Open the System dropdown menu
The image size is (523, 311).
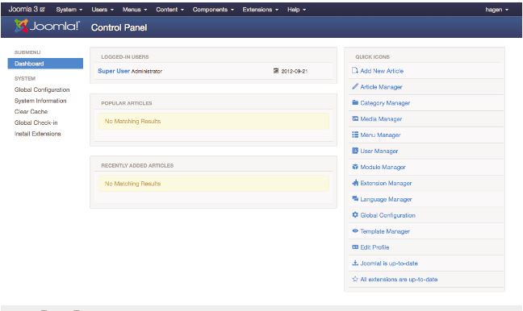pyautogui.click(x=69, y=10)
